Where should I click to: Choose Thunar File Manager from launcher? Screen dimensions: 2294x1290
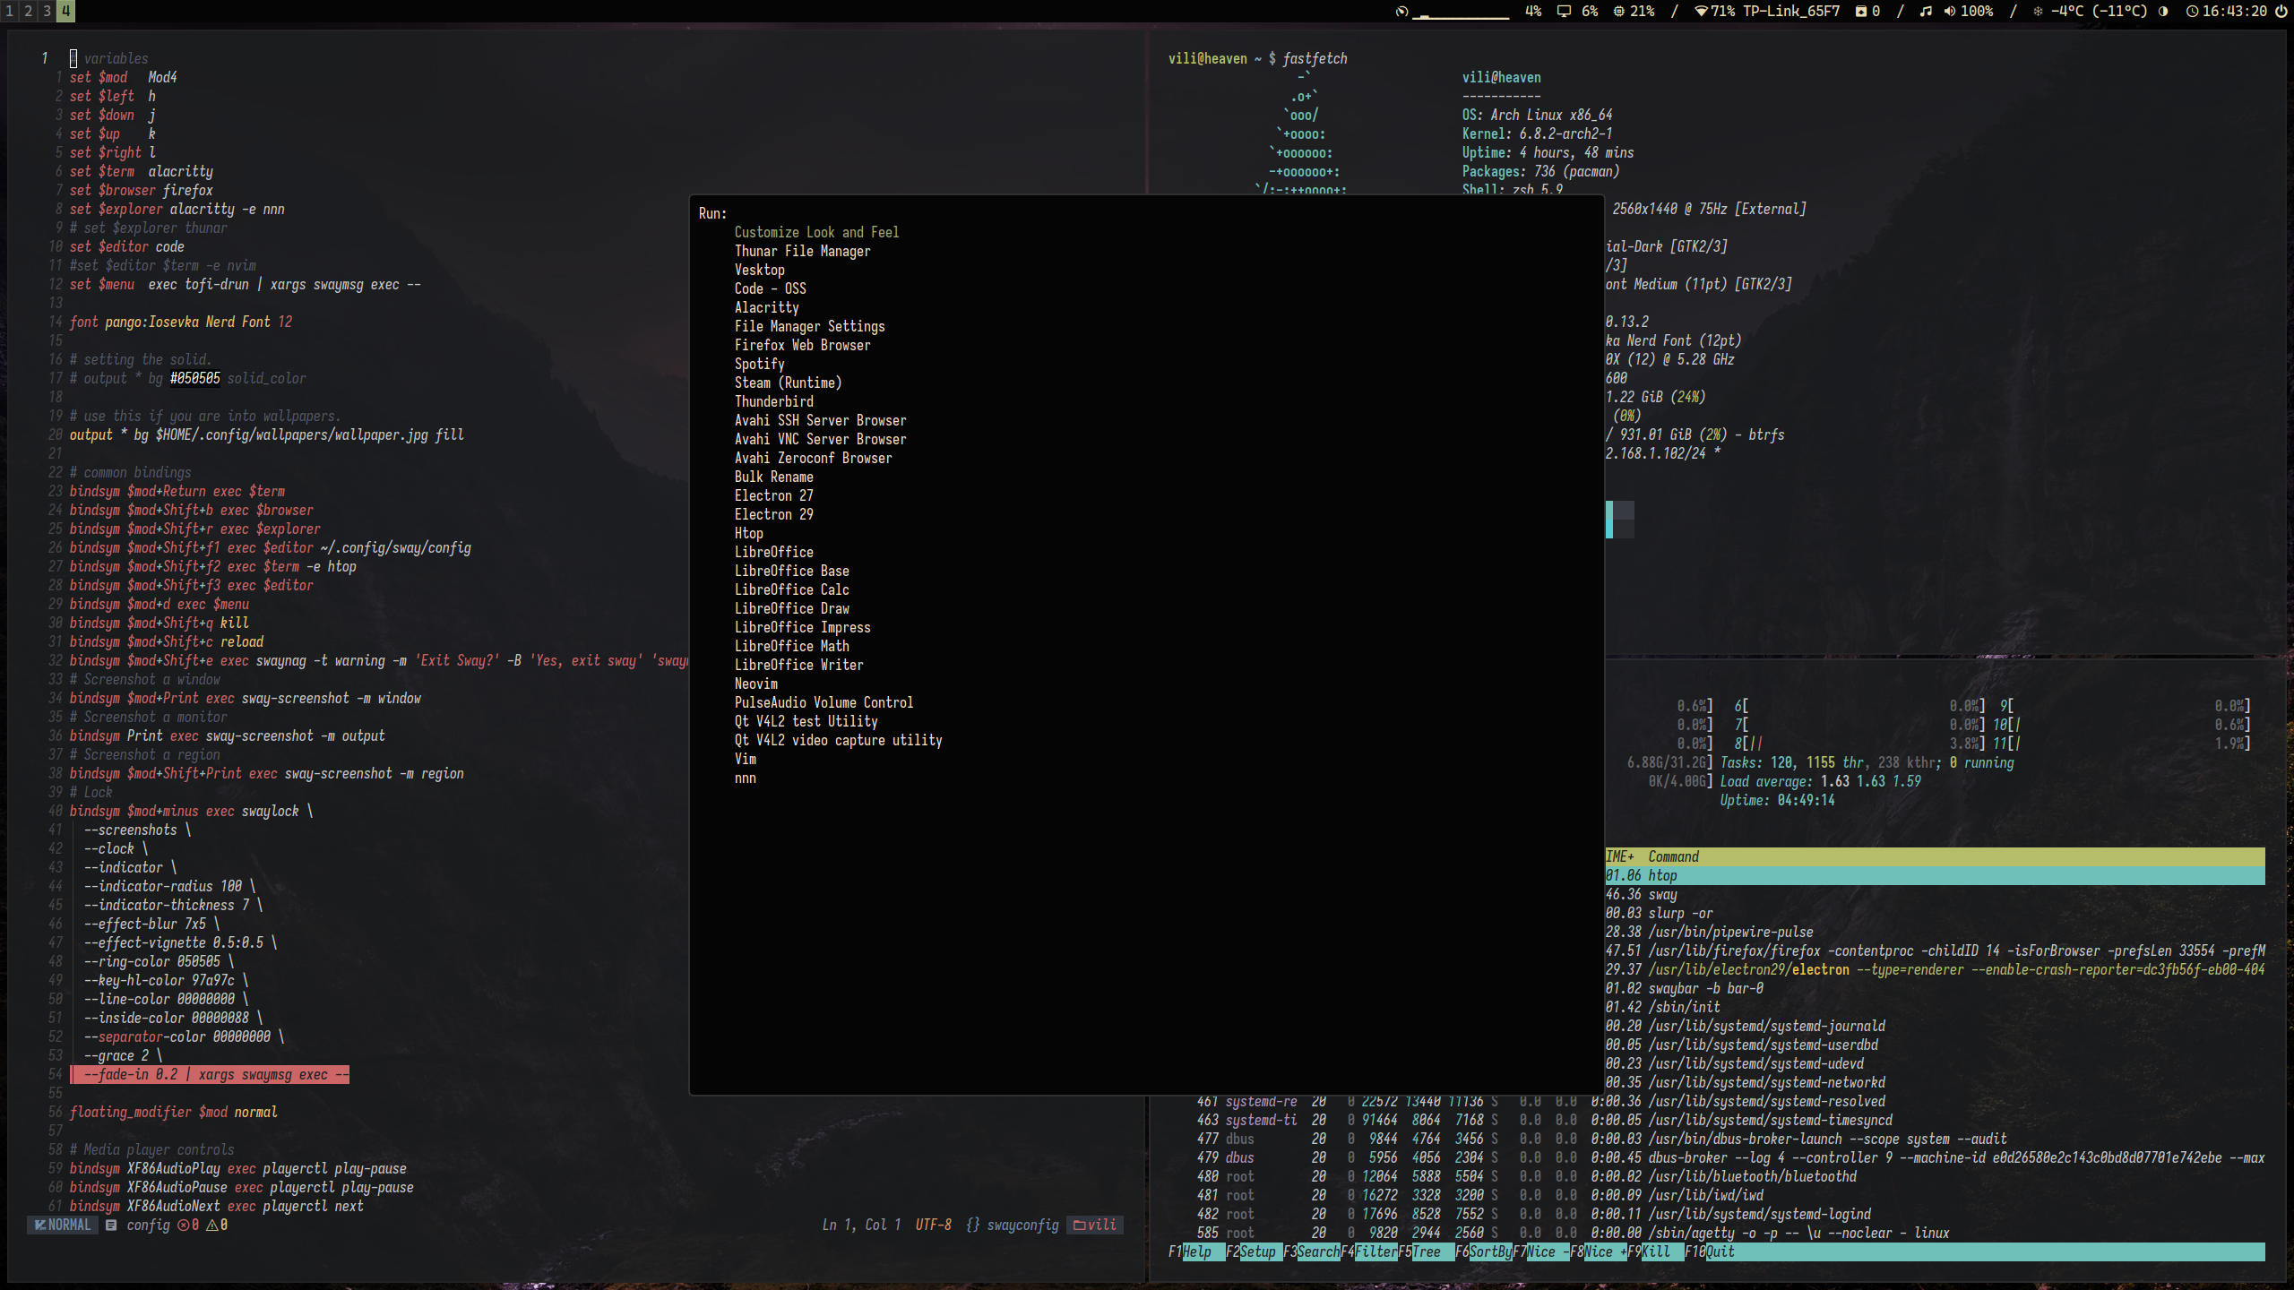click(802, 251)
